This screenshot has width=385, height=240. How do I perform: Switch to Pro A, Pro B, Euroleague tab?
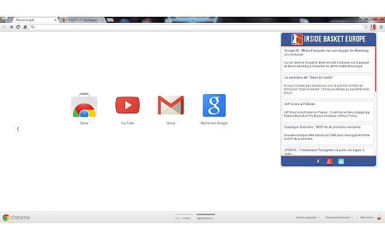point(82,20)
